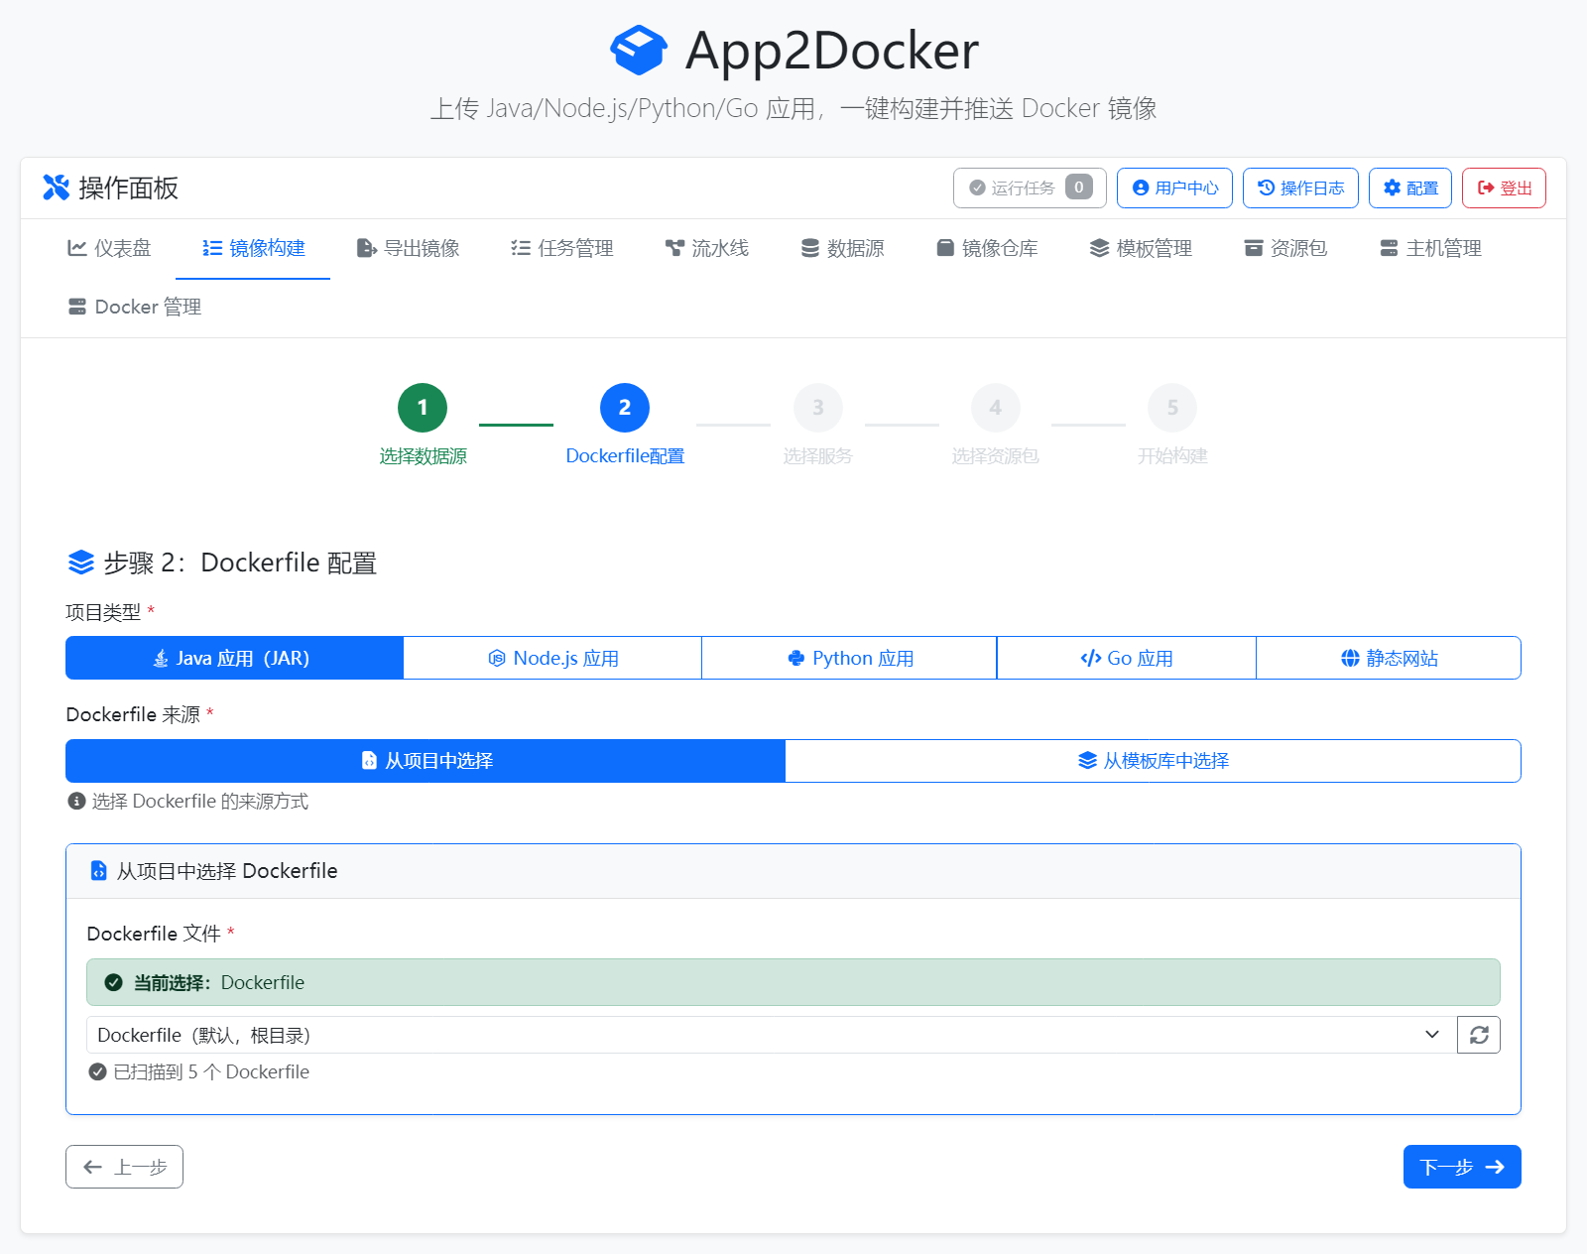Select the Node.js 应用 project type
Image resolution: width=1587 pixels, height=1254 pixels.
(552, 657)
